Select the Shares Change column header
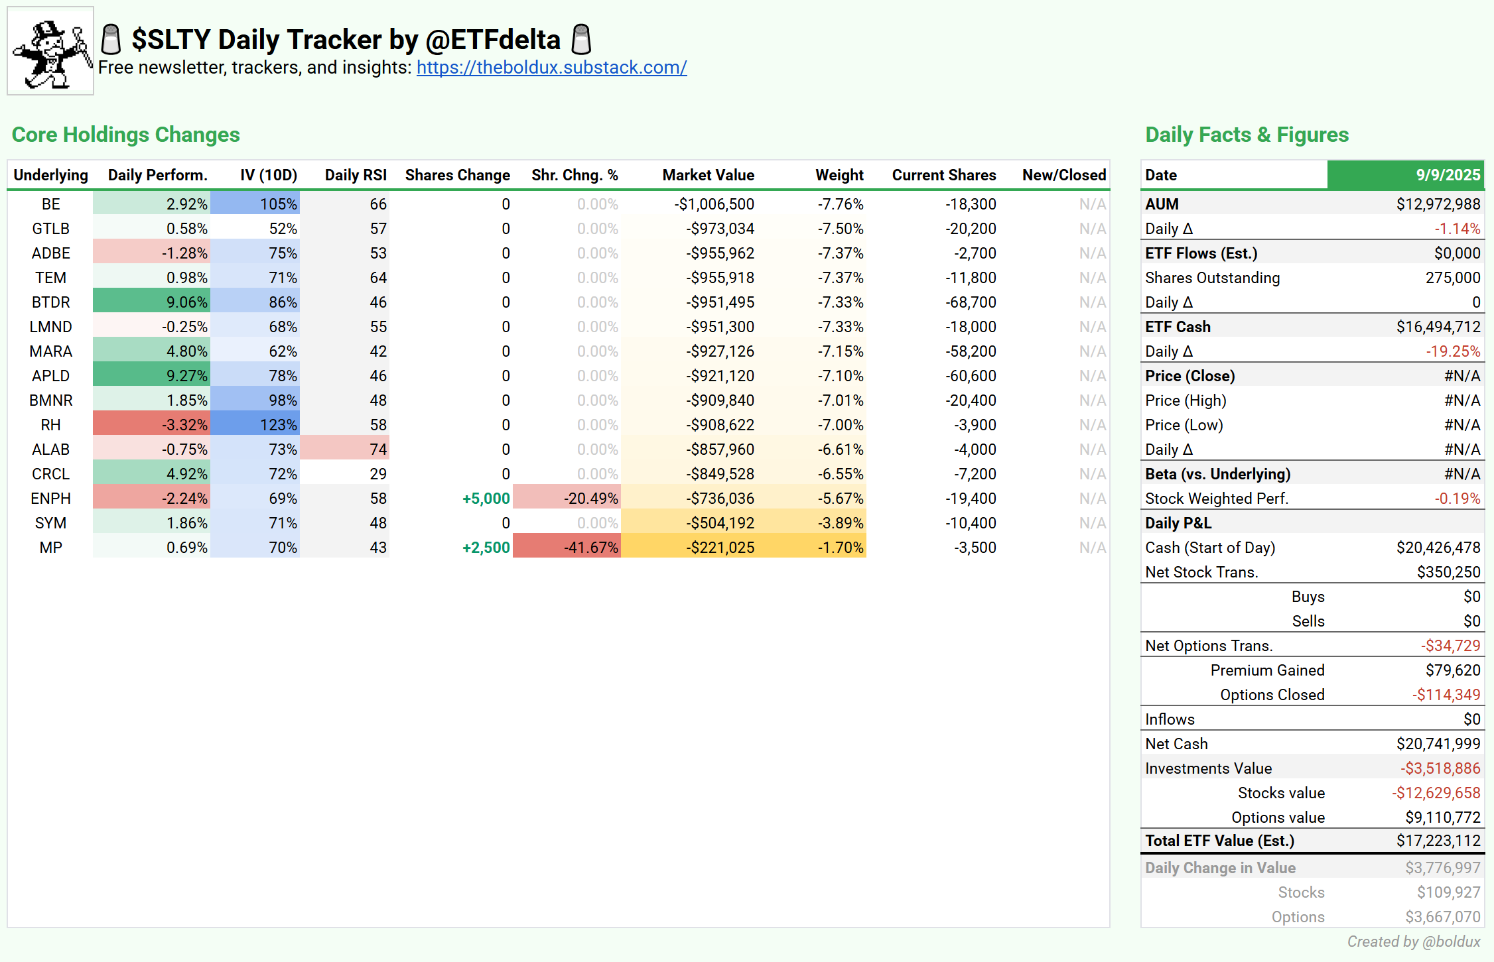 [x=457, y=175]
